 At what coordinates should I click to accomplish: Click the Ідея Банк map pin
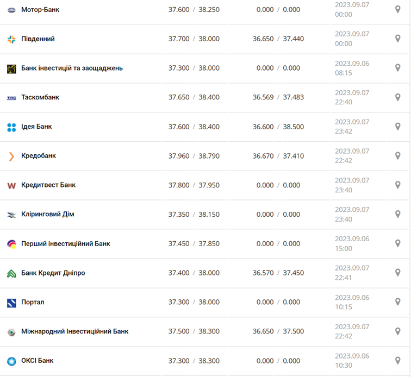coord(397,127)
